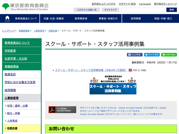The width and height of the screenshot is (179, 134).
Task: Share the page via Facebook シェアする button
Action: point(135,55)
